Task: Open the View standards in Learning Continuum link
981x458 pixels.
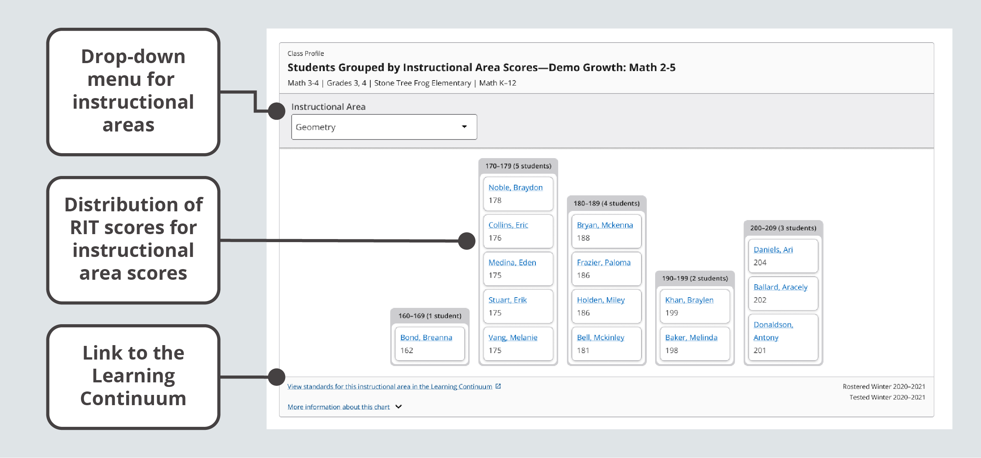Action: point(389,386)
